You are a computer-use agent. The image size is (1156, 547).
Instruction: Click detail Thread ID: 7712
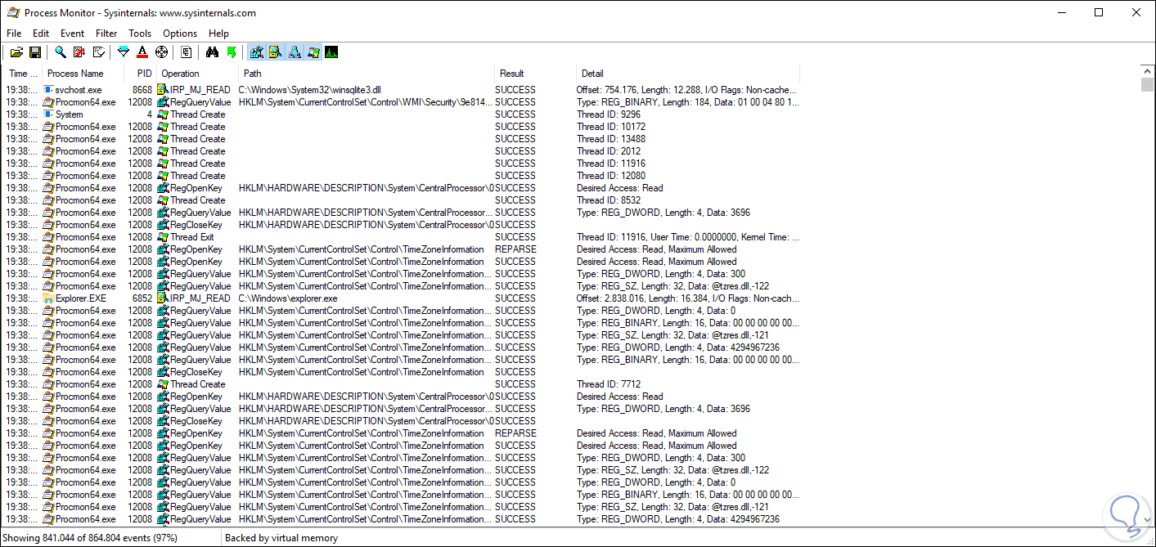(x=609, y=384)
